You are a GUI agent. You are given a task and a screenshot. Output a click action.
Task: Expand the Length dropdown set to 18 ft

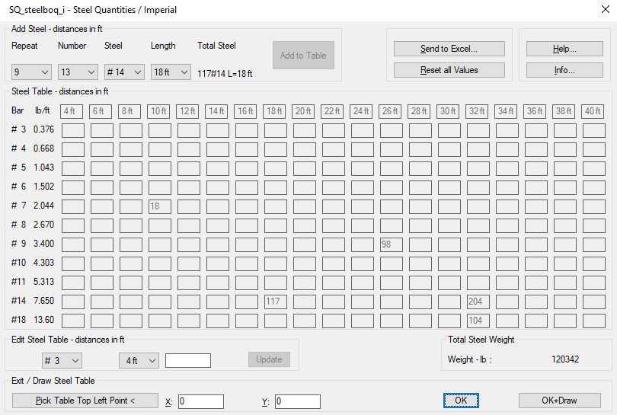tap(171, 72)
